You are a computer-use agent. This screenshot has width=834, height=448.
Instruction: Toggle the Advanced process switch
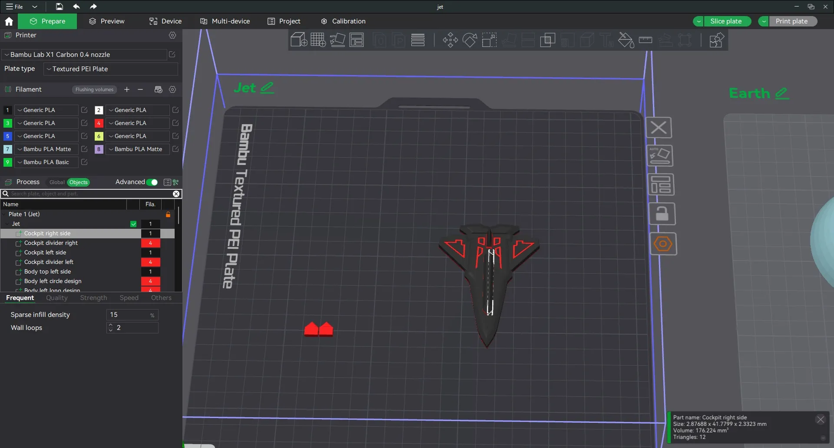[152, 182]
